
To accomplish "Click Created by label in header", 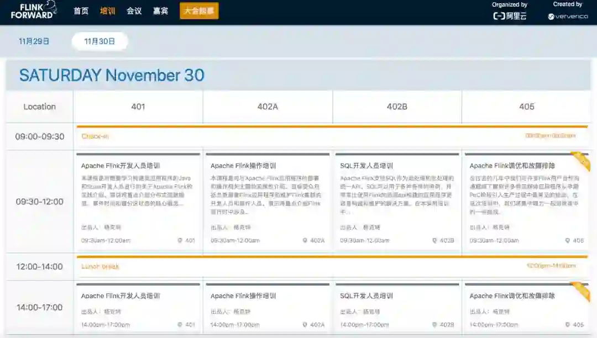I will pyautogui.click(x=568, y=4).
